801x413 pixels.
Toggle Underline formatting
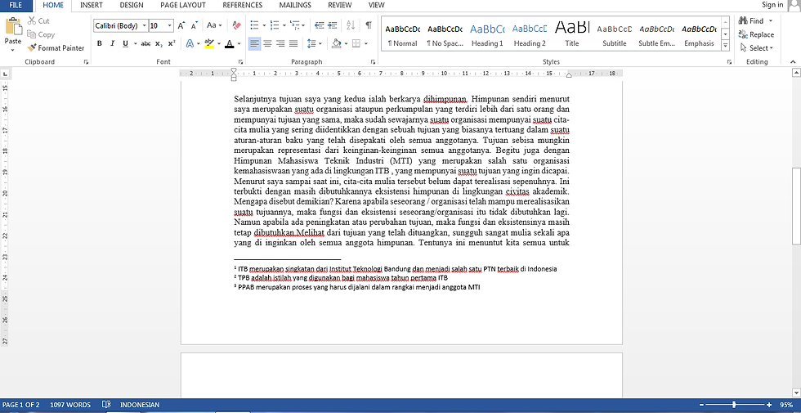click(x=125, y=43)
